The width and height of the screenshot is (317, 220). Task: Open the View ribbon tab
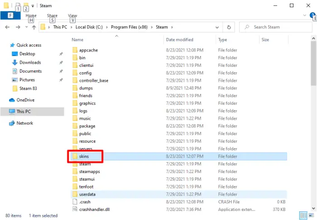click(72, 15)
